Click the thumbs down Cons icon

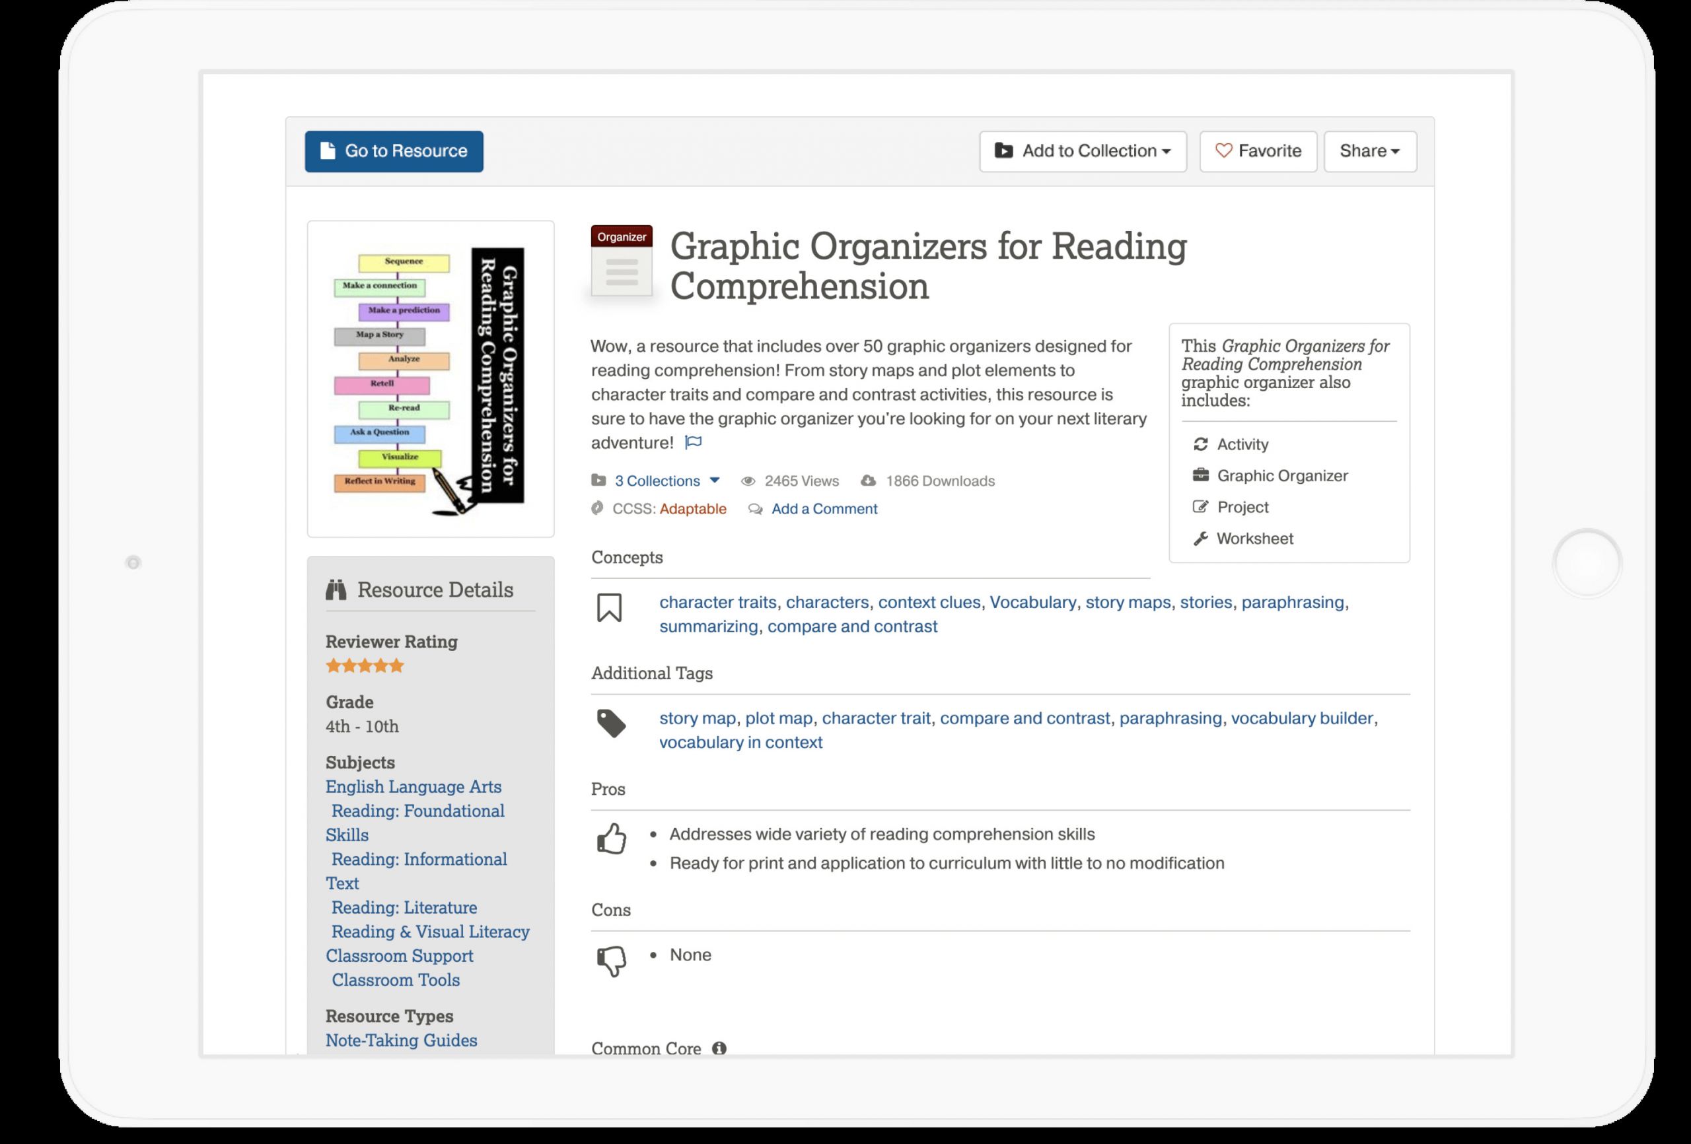[611, 960]
